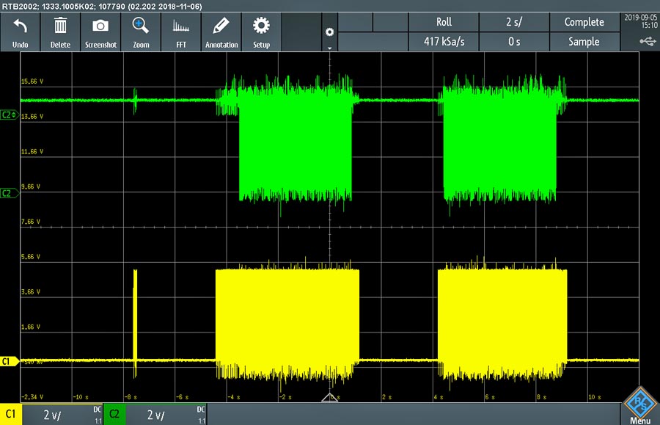Viewport: 660px width, 425px height.
Task: Open the Setup gear tool
Action: (x=261, y=32)
